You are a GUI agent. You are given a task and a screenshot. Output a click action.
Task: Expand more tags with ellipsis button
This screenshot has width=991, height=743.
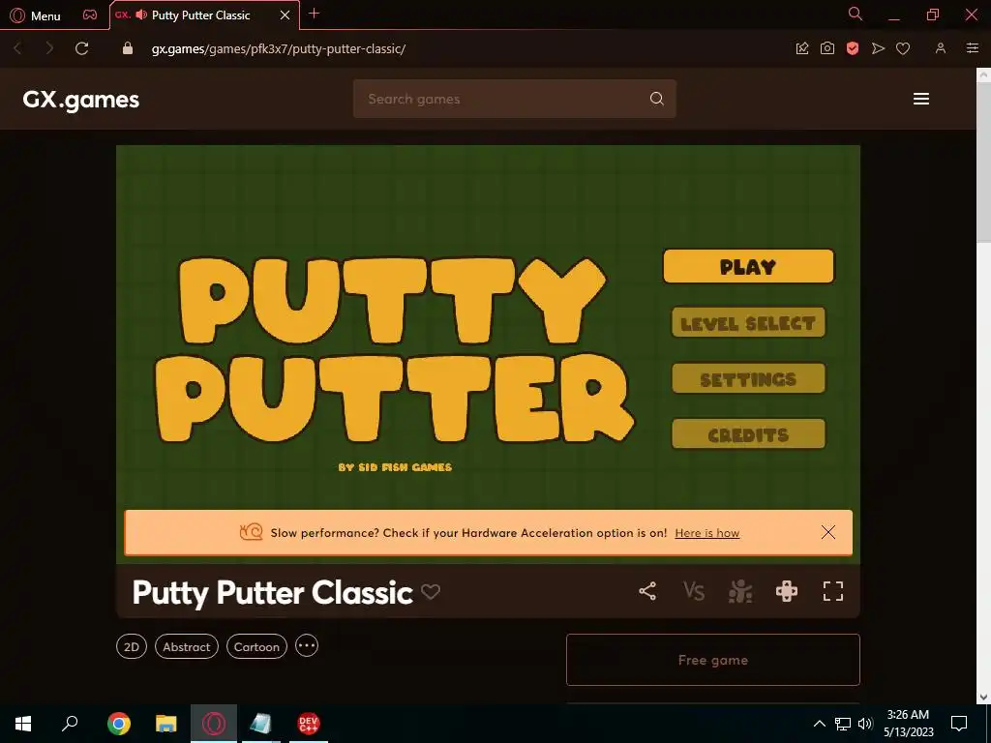point(307,645)
